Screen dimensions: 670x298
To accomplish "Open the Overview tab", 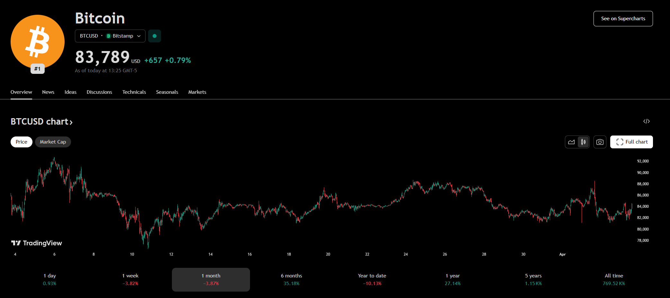I will coord(21,92).
